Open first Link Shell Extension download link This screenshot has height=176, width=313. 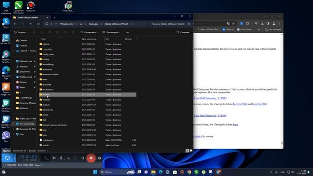[x=210, y=98]
